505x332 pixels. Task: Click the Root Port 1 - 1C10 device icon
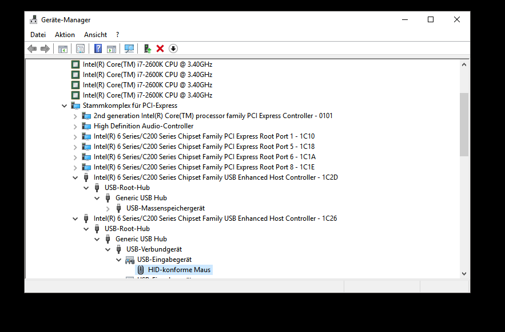point(86,136)
